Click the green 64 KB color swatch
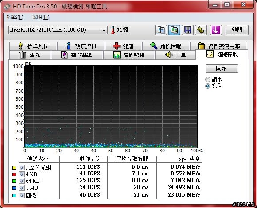 [14, 181]
